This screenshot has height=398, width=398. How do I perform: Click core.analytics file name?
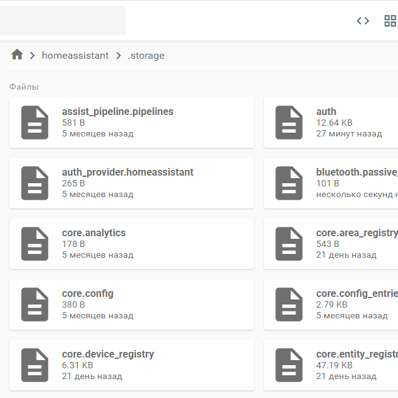pyautogui.click(x=93, y=233)
